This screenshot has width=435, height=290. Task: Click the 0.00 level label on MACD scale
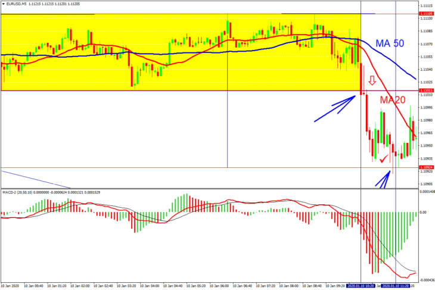(423, 213)
